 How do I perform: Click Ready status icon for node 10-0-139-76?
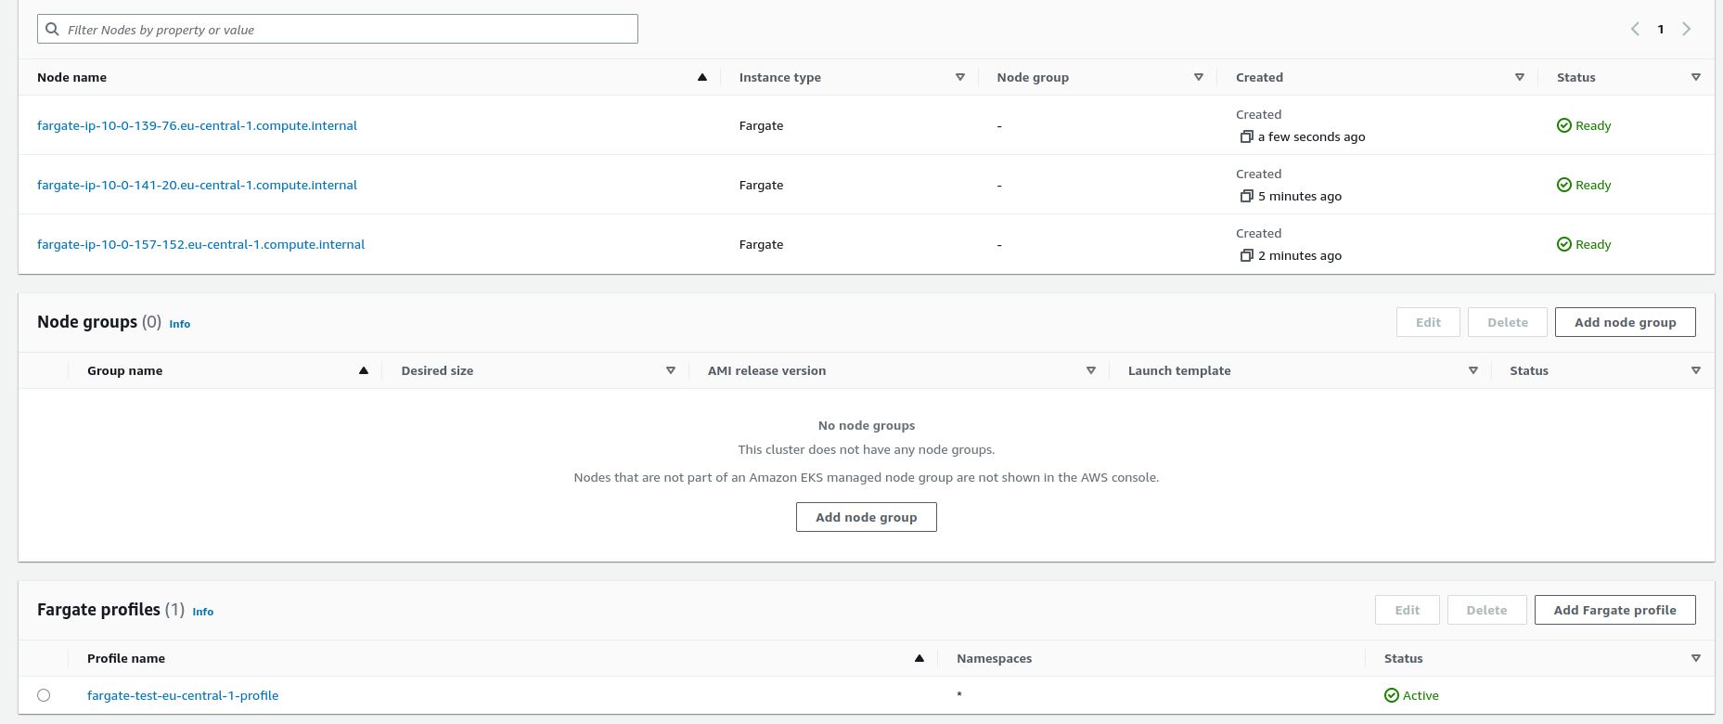[1564, 125]
